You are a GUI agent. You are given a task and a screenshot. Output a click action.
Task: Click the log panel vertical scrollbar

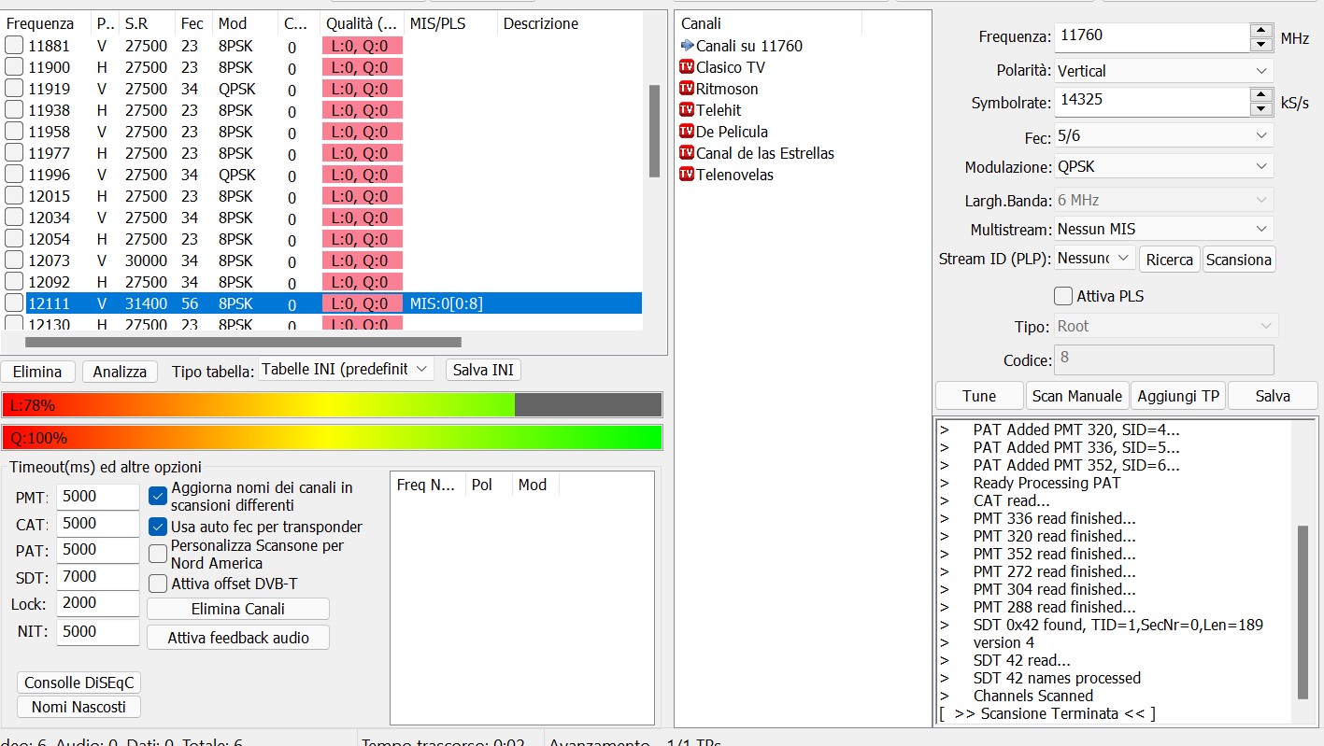click(x=1303, y=612)
